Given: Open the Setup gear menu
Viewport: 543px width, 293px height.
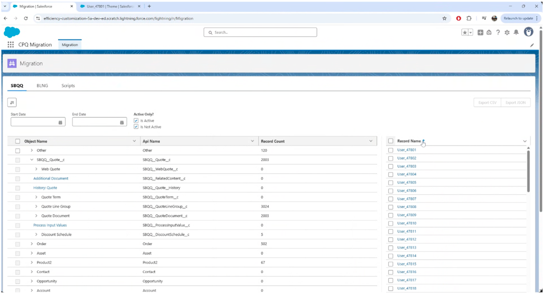Looking at the screenshot, I should click(507, 32).
